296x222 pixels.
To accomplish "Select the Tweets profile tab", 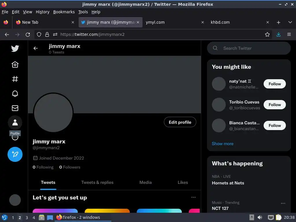I will click(48, 182).
